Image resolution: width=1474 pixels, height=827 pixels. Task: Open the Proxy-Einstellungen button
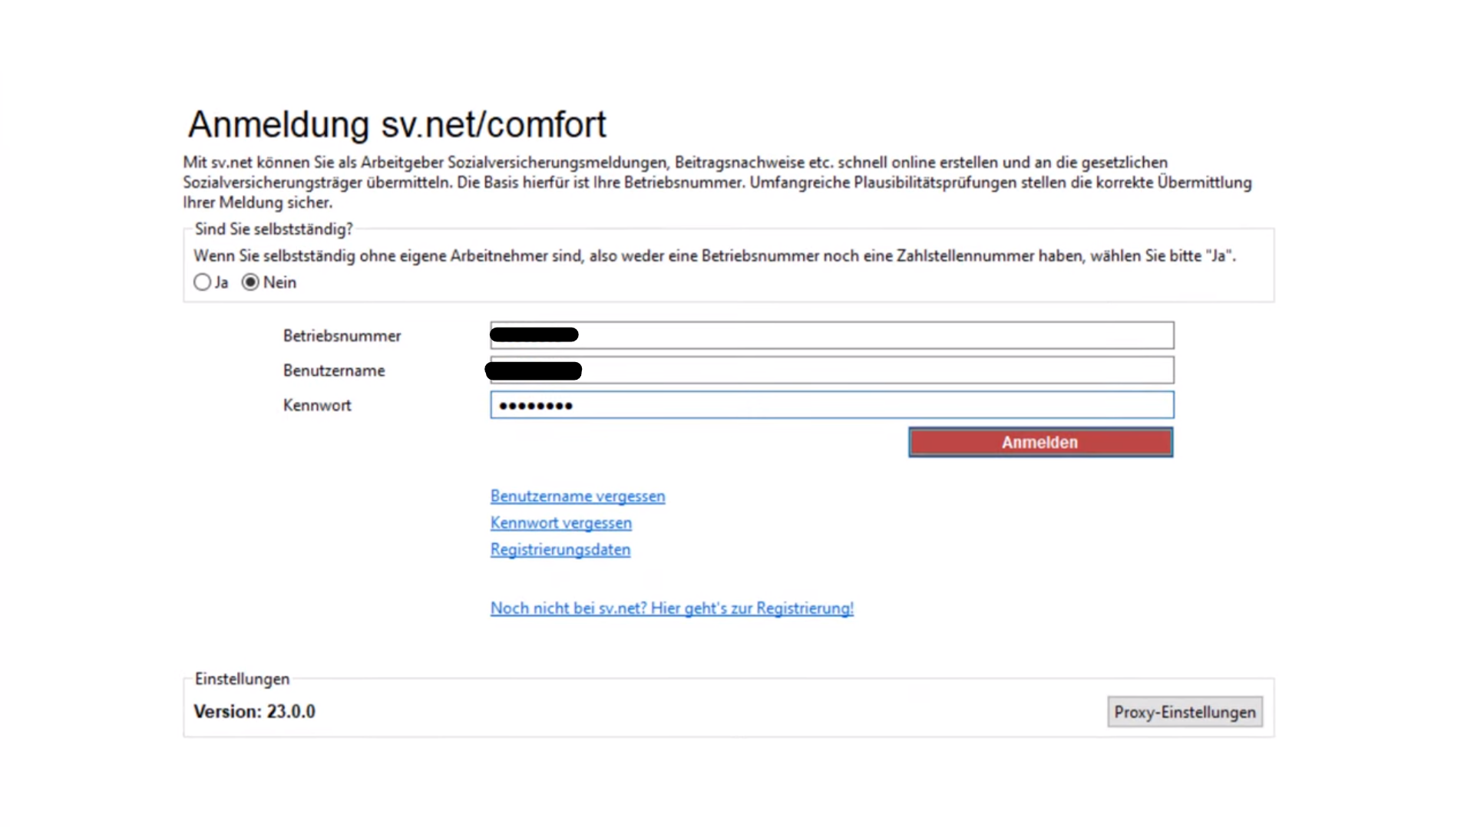[x=1185, y=712]
